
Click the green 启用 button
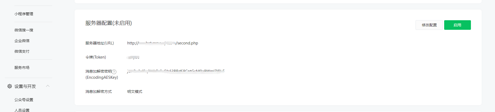coord(457,25)
